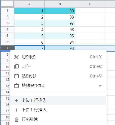The height and width of the screenshot is (125, 115).
Task: Click empty cell C2
Action: click(x=90, y=17)
